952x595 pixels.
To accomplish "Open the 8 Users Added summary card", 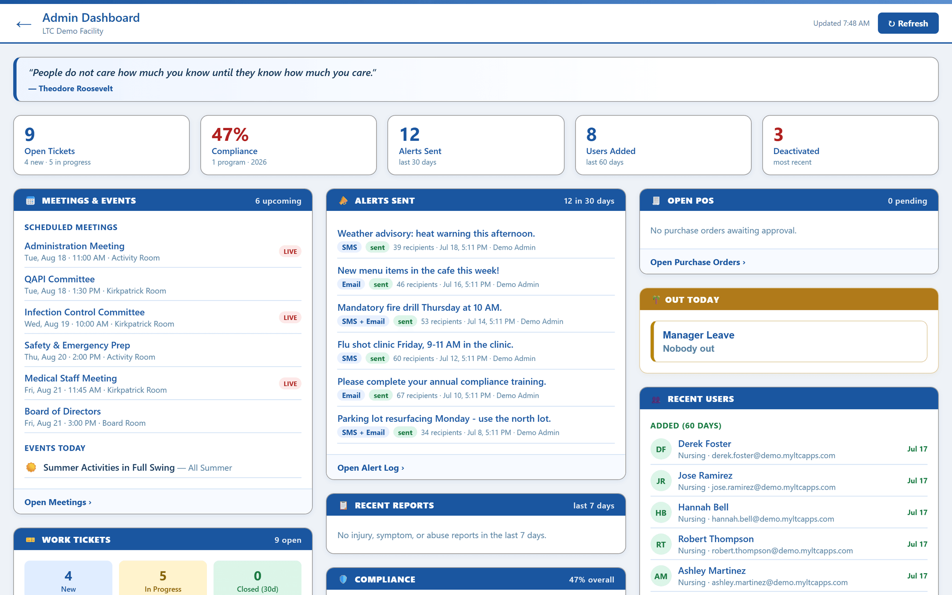I will pyautogui.click(x=663, y=145).
